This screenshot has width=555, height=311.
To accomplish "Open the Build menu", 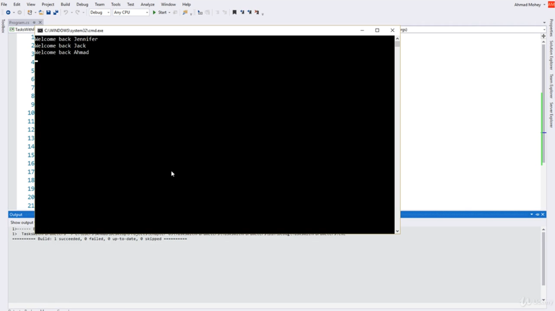I will pos(65,5).
